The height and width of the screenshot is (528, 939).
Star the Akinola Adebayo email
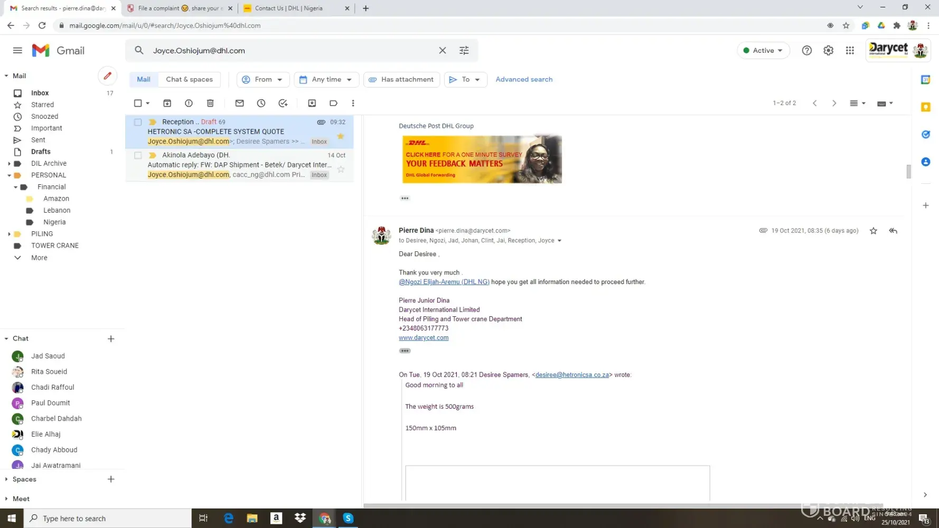point(341,169)
